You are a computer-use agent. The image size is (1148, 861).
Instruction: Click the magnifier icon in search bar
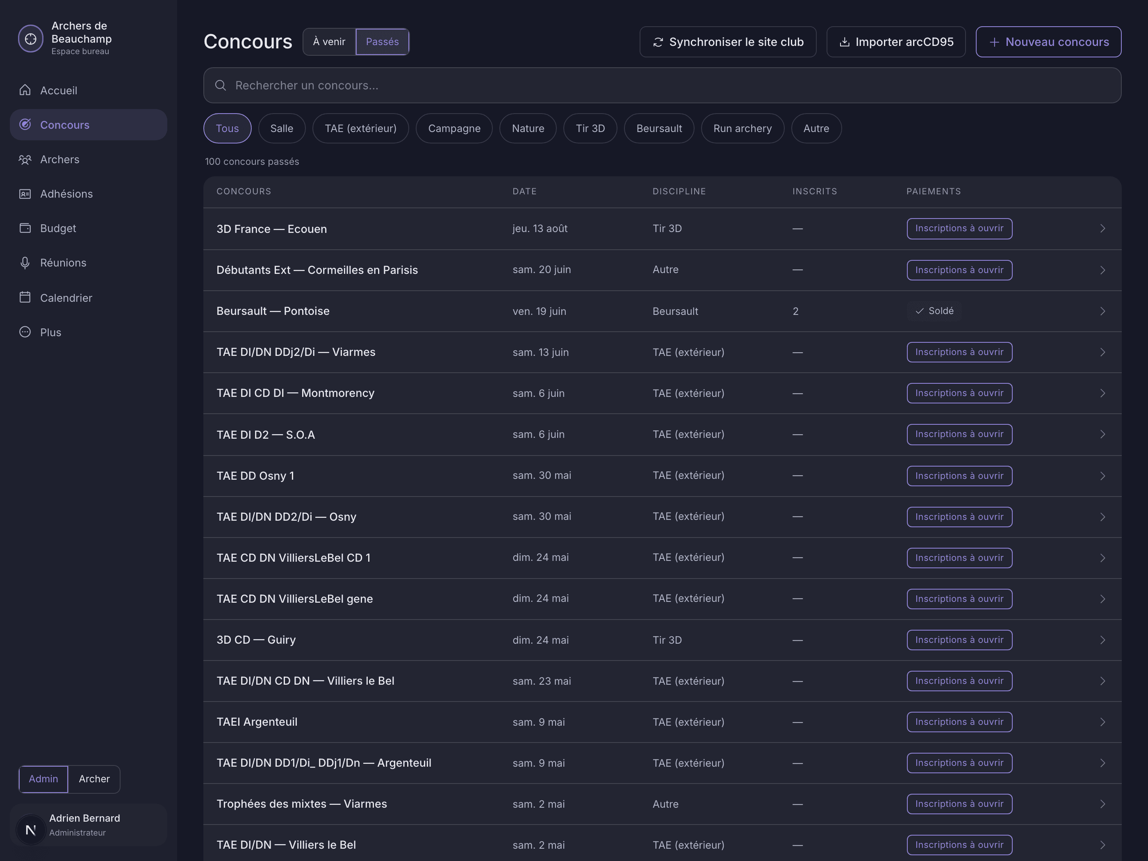coord(221,85)
